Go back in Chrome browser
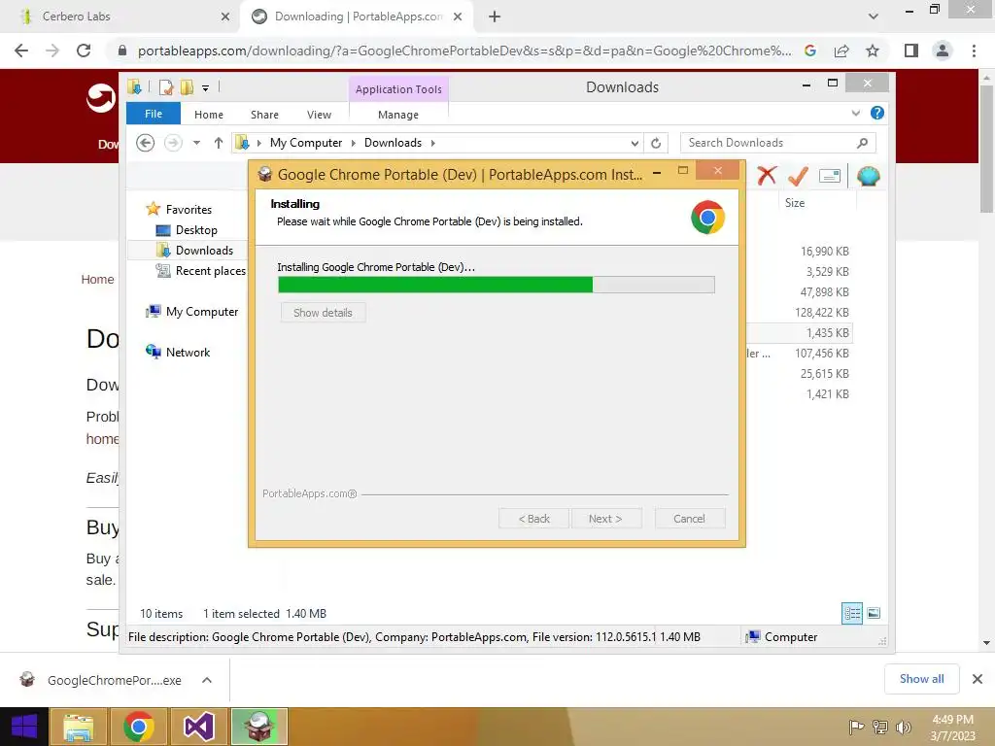The height and width of the screenshot is (746, 995). (x=21, y=51)
